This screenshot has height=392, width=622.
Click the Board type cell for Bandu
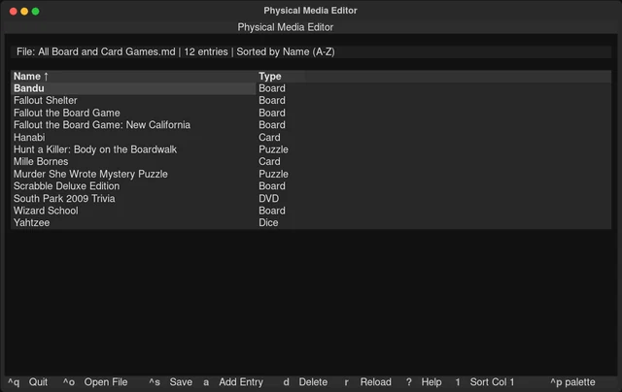click(x=272, y=88)
